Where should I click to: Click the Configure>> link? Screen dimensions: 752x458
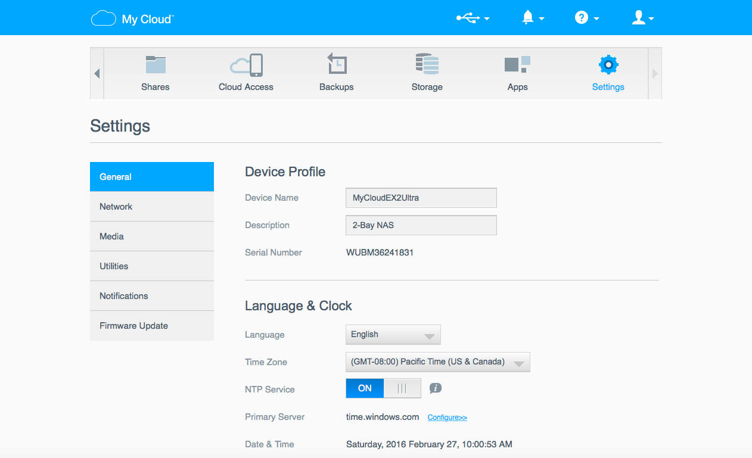(448, 418)
